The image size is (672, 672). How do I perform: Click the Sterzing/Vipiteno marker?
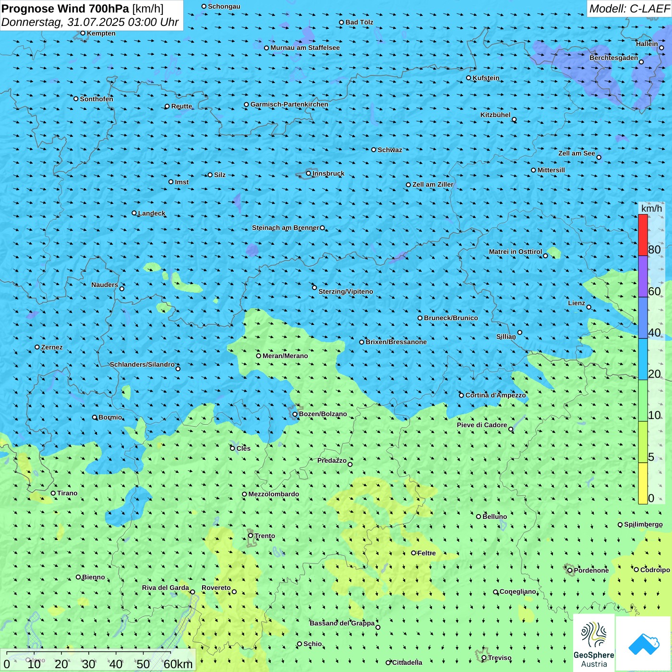tap(314, 288)
